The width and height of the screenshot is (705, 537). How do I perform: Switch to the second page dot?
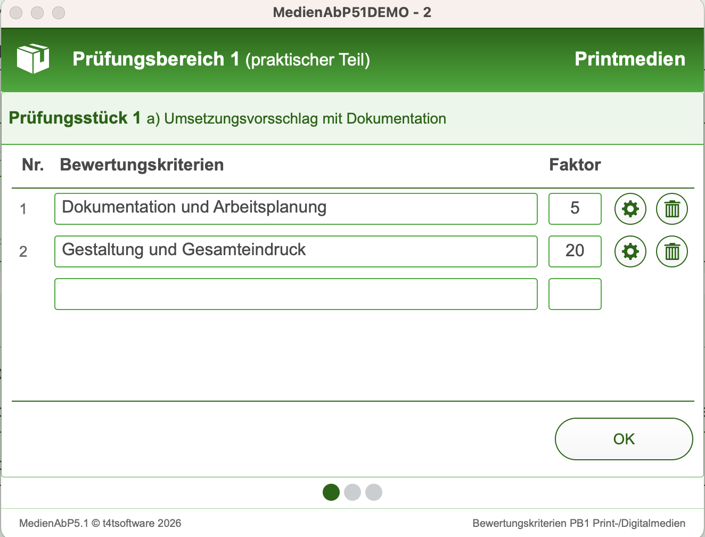tap(352, 492)
